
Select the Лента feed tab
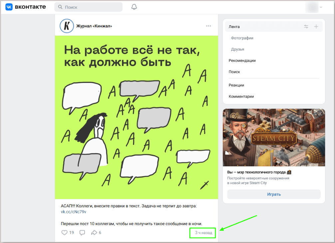point(274,27)
